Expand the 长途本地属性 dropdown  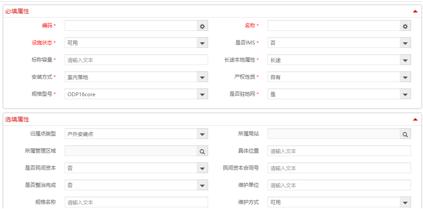click(405, 60)
